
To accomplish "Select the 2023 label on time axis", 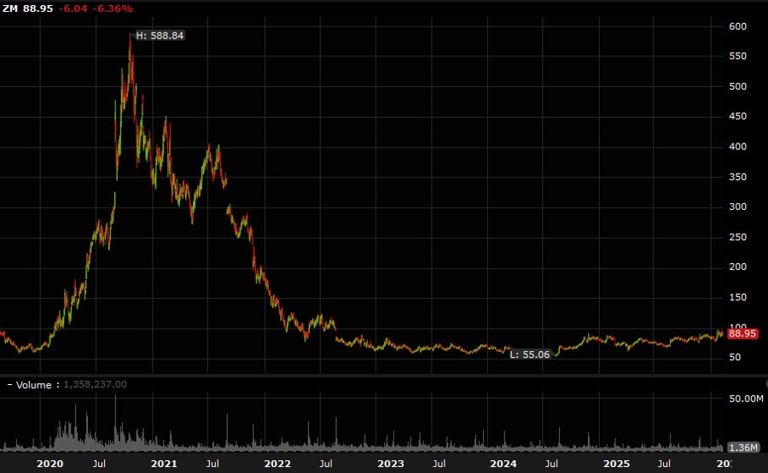I will click(391, 464).
